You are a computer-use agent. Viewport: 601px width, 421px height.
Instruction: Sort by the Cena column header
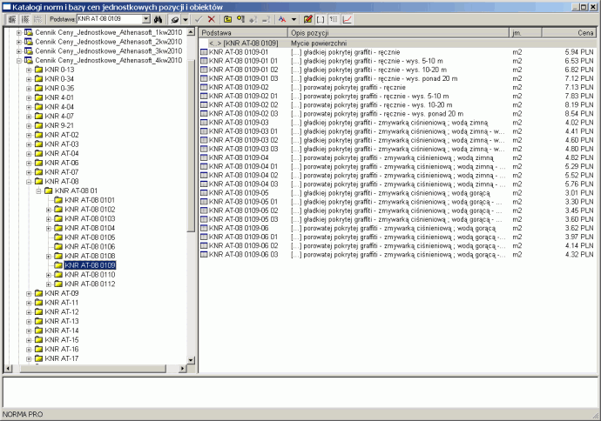click(x=569, y=32)
